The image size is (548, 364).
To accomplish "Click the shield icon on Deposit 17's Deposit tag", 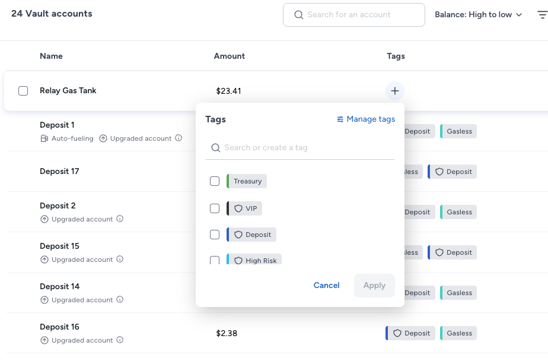I will coord(439,172).
